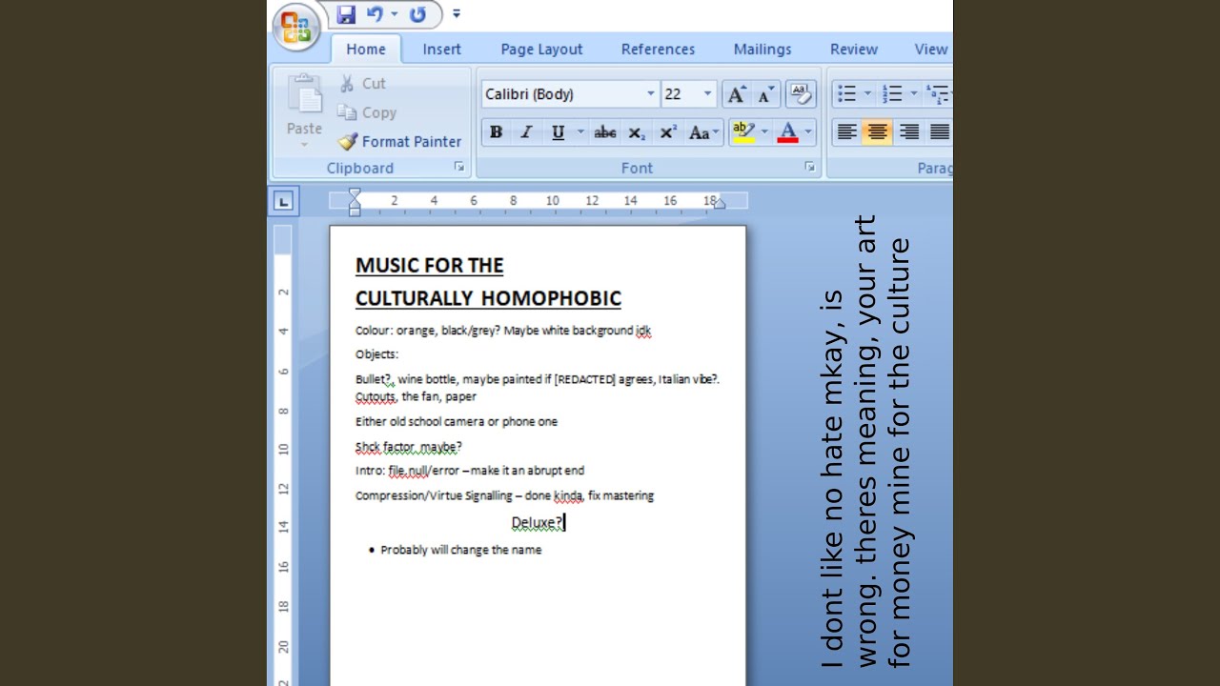Viewport: 1220px width, 686px height.
Task: Customize the quick access toolbar dropdown
Action: tap(457, 14)
